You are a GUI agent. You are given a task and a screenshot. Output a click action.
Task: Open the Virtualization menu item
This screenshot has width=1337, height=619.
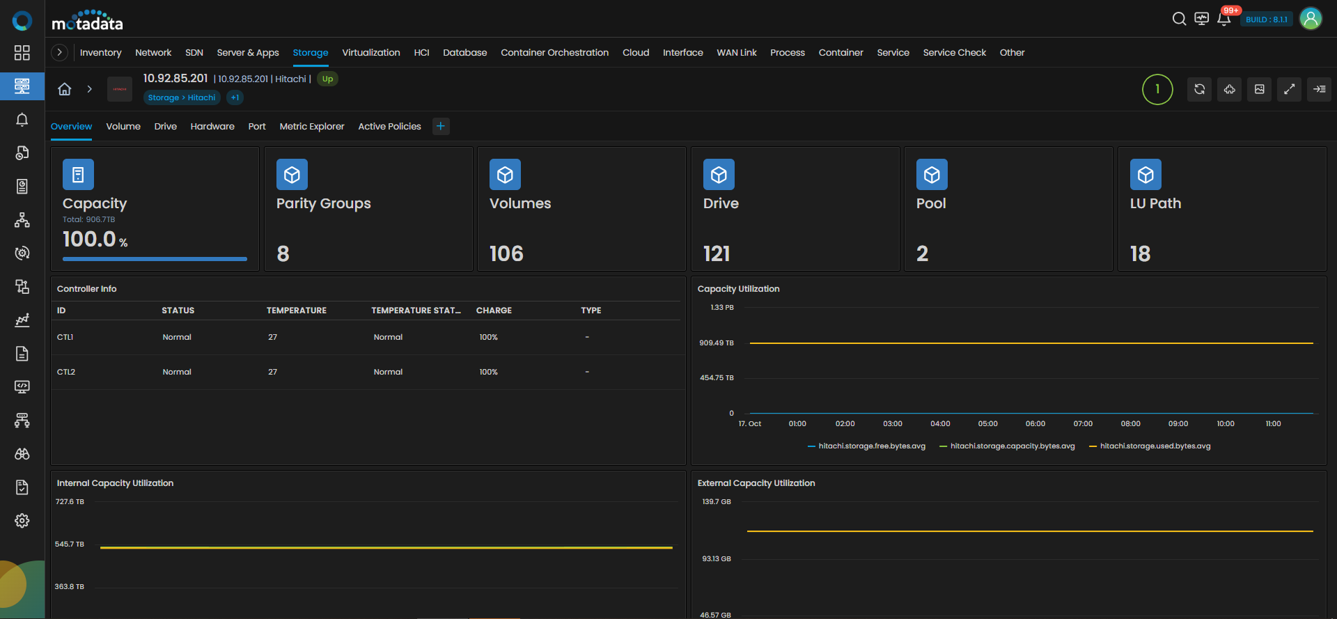370,53
